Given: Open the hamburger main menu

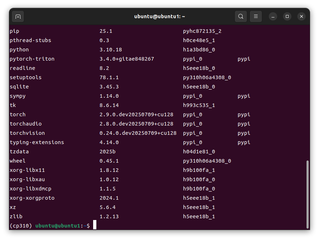Looking at the screenshot, I should coord(255,16).
